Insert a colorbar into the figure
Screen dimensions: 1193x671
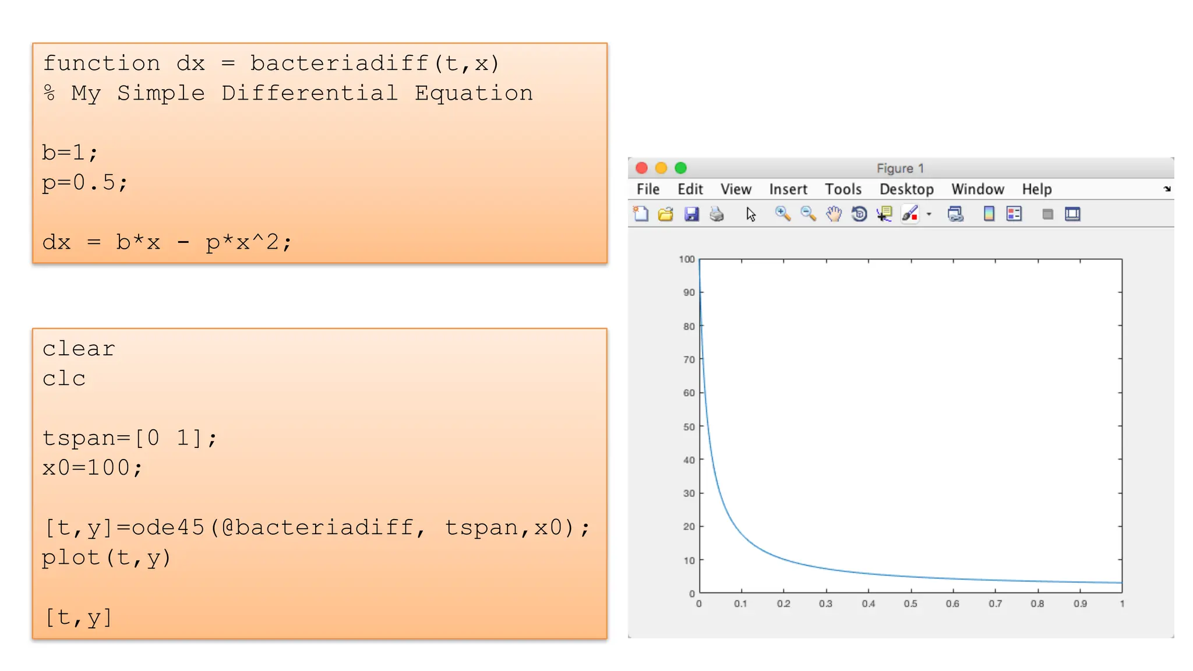[989, 214]
